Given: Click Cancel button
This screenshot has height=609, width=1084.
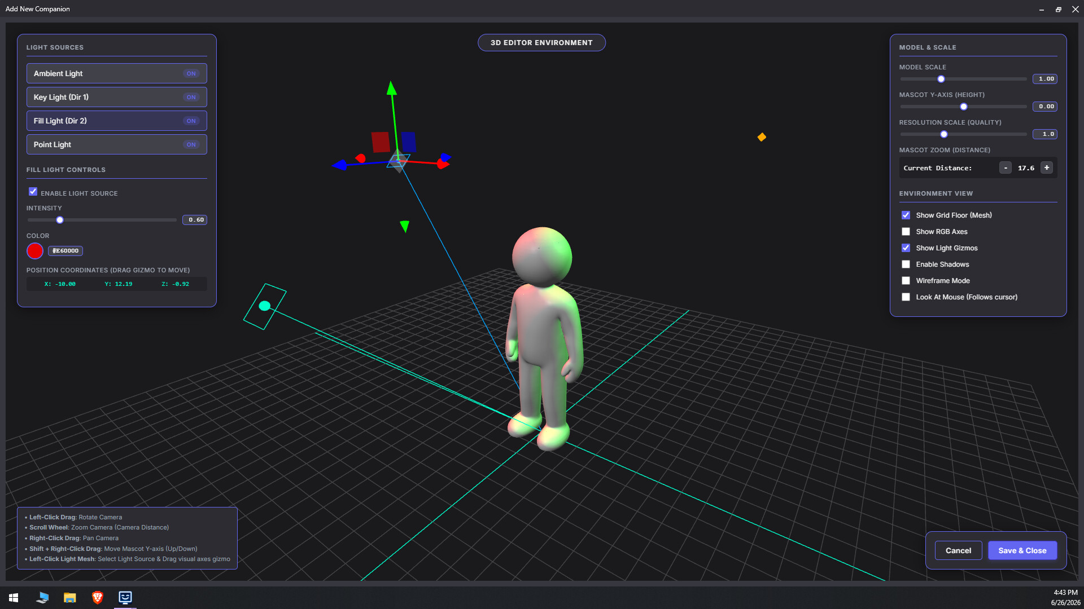Looking at the screenshot, I should click(958, 551).
